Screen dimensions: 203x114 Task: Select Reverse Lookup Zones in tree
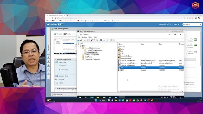click(92, 55)
